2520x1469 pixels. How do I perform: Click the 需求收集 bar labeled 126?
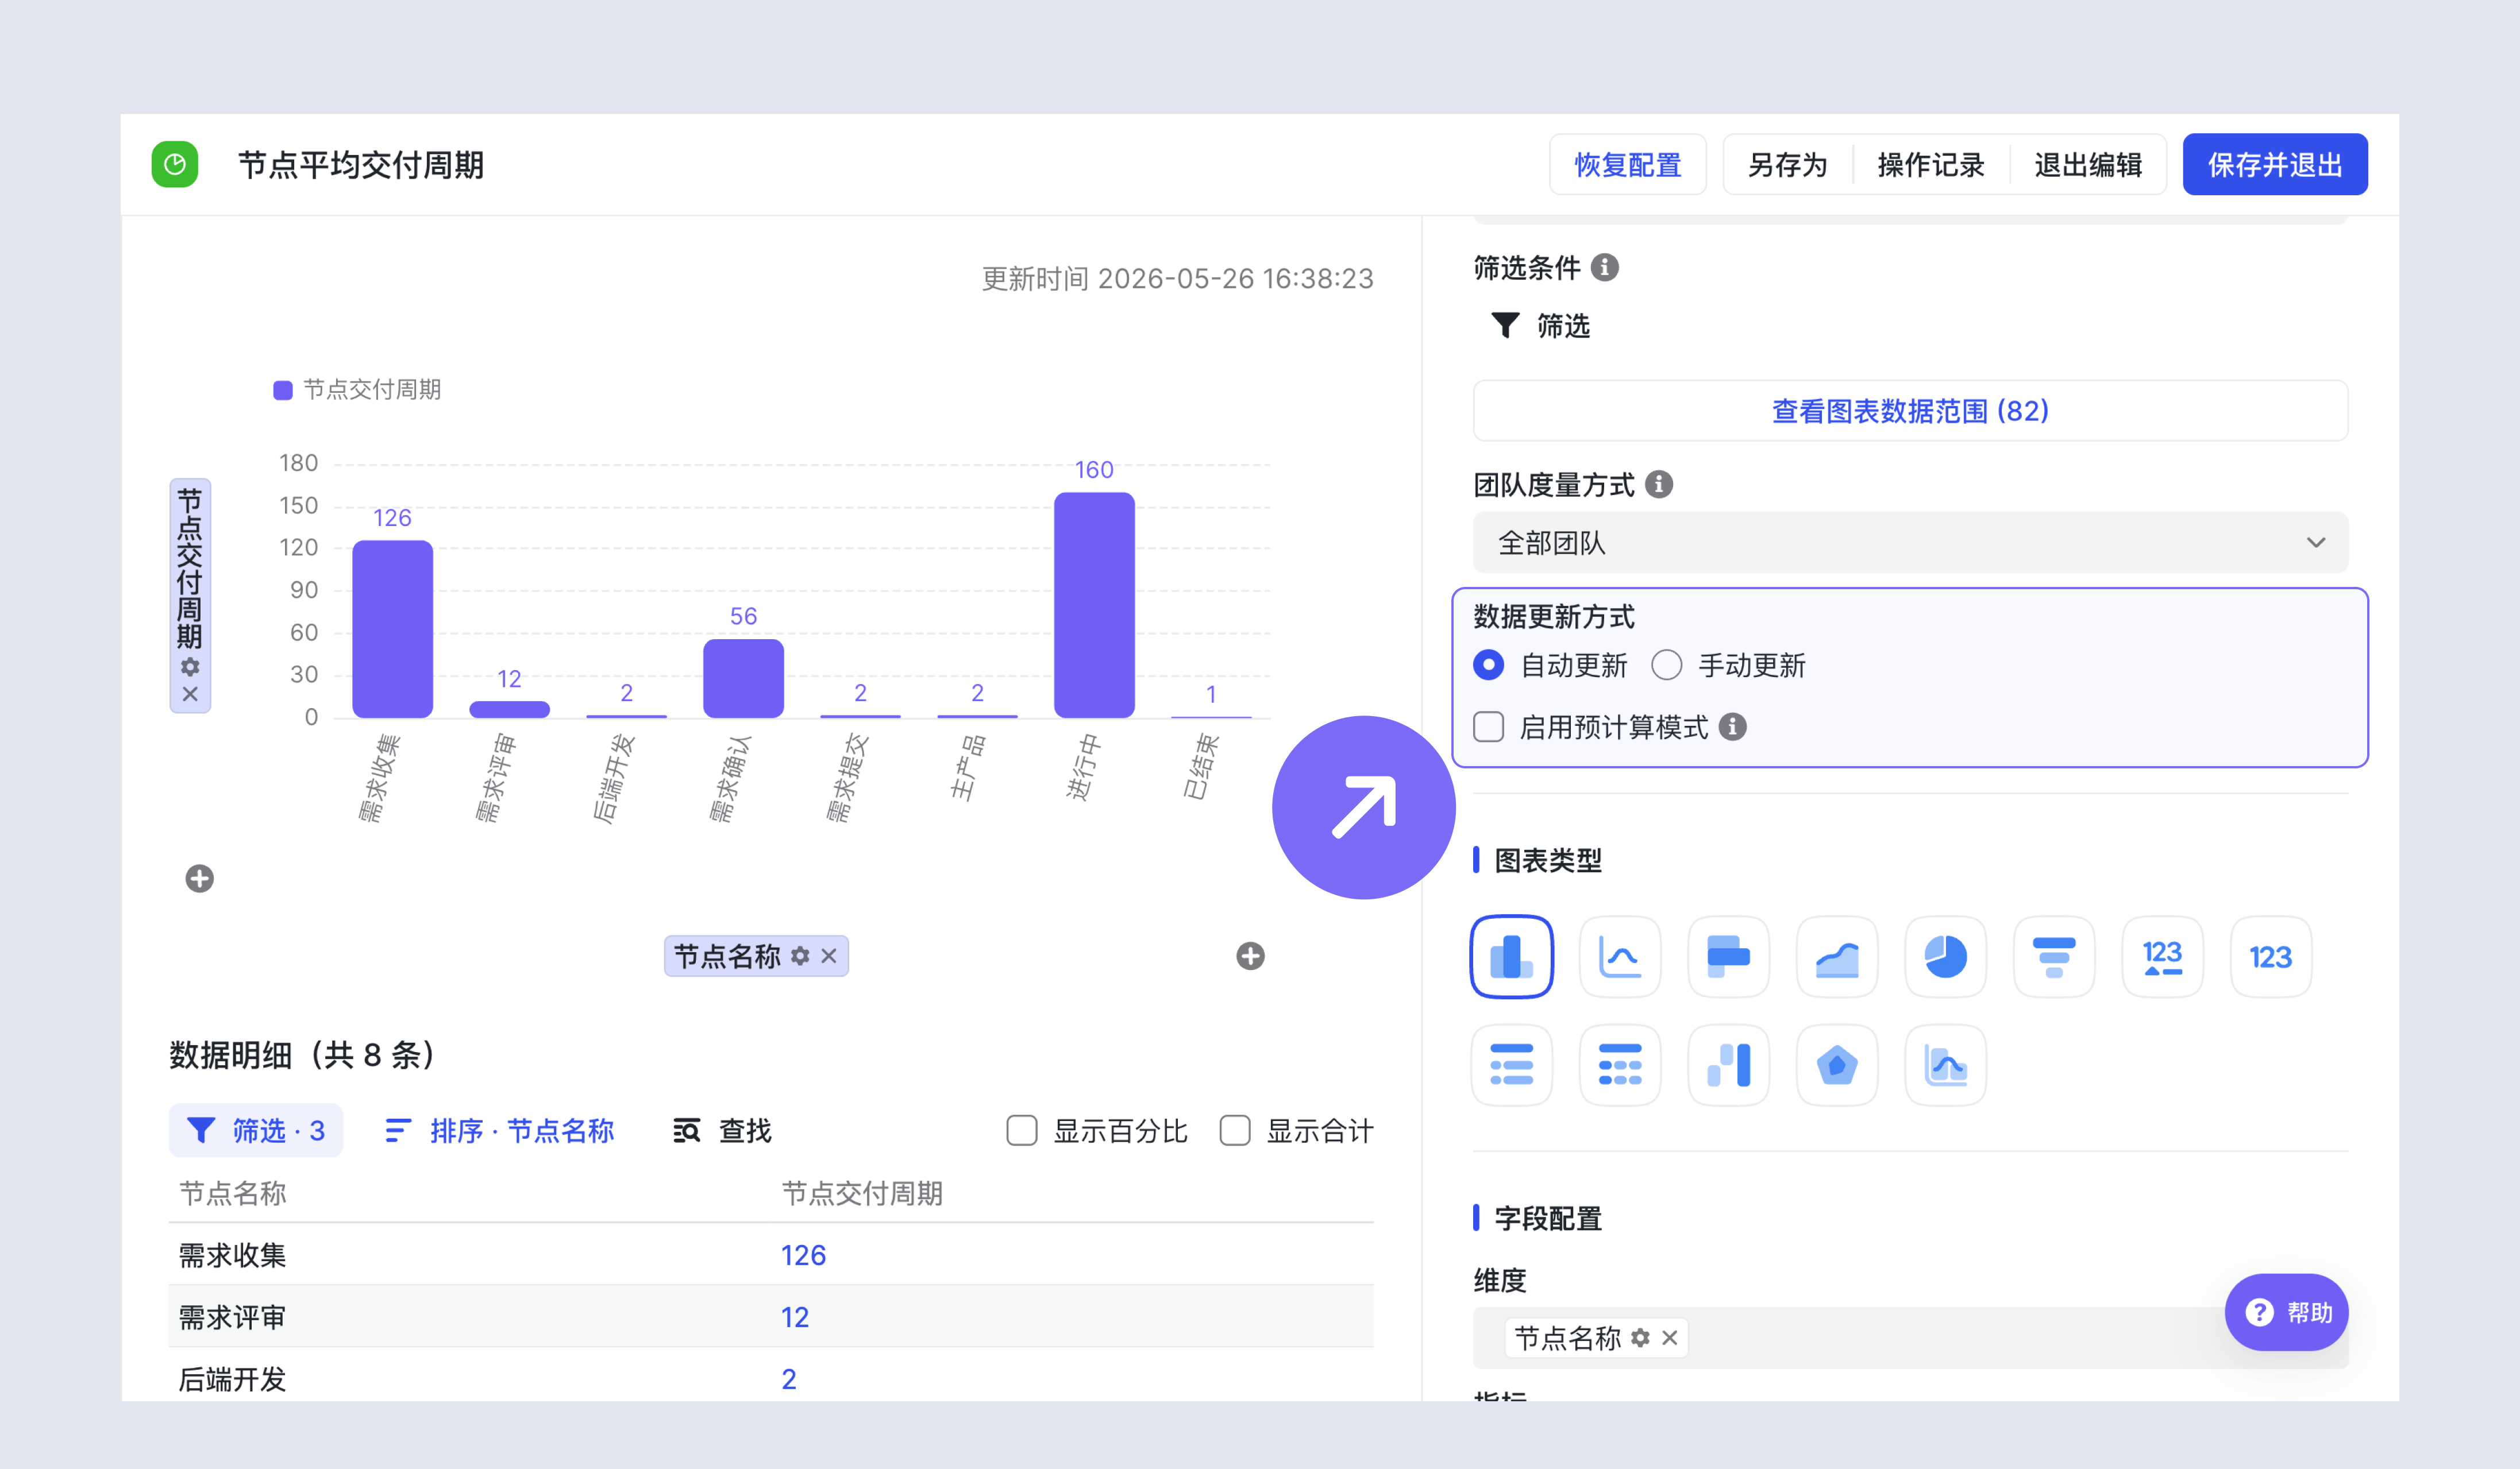pos(392,629)
